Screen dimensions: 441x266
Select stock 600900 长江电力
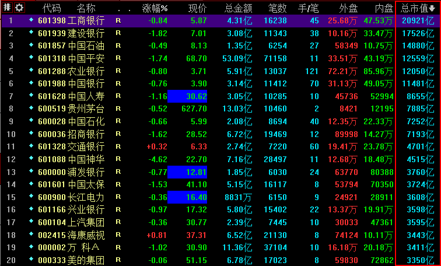pyautogui.click(x=71, y=197)
